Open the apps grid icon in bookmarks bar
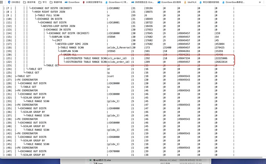The image size is (266, 164). point(2,2)
